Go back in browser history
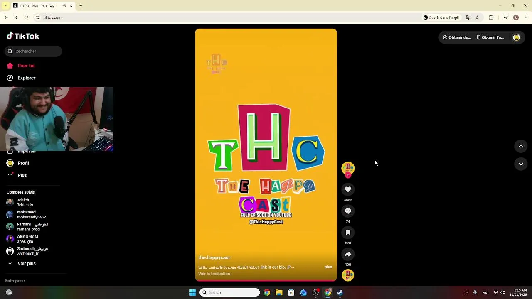The height and width of the screenshot is (299, 532). click(6, 17)
